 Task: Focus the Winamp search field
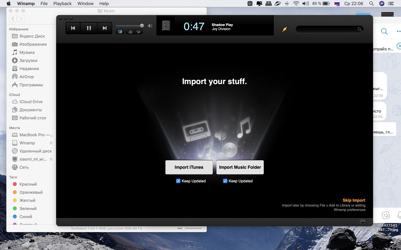pos(330,29)
